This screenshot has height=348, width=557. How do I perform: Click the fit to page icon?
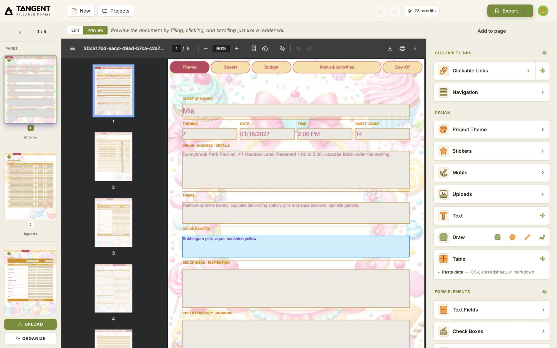[x=254, y=48]
